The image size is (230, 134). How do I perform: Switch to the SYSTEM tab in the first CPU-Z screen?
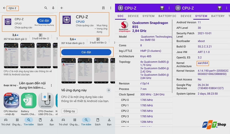point(148,16)
